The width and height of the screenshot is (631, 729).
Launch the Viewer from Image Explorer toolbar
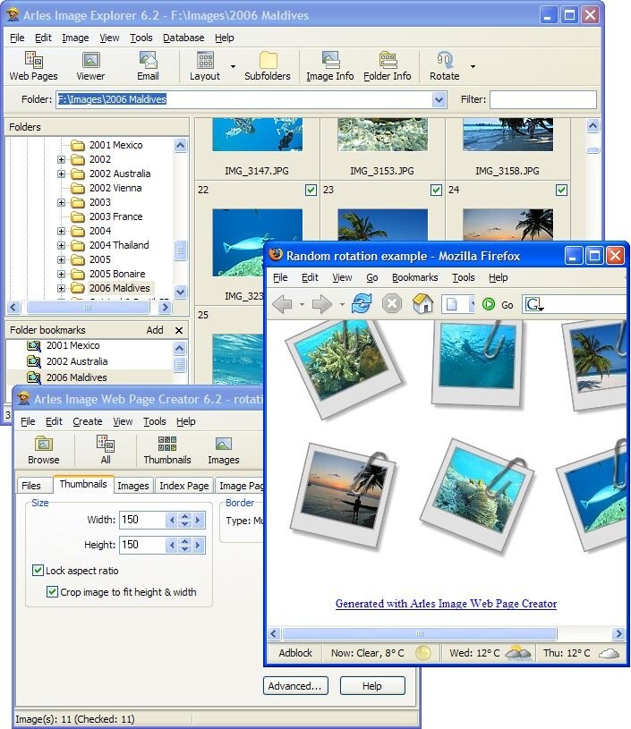coord(90,66)
